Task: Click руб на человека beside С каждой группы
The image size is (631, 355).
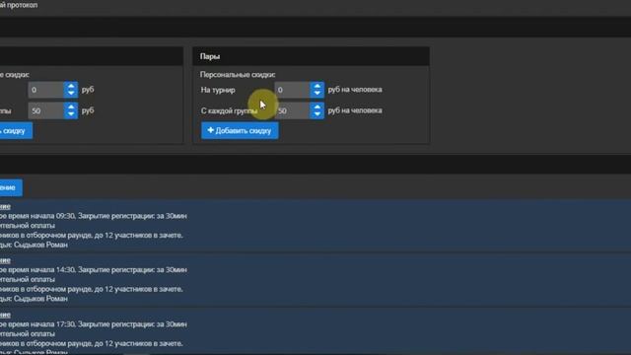Action: pos(355,110)
